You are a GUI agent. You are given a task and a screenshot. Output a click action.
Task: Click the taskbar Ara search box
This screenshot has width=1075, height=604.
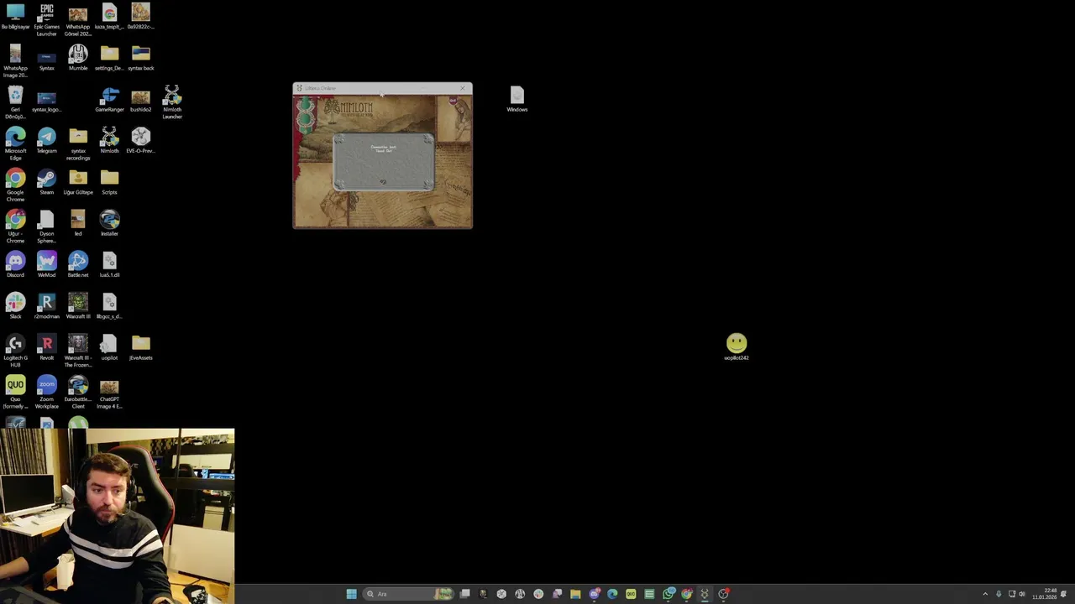408,594
